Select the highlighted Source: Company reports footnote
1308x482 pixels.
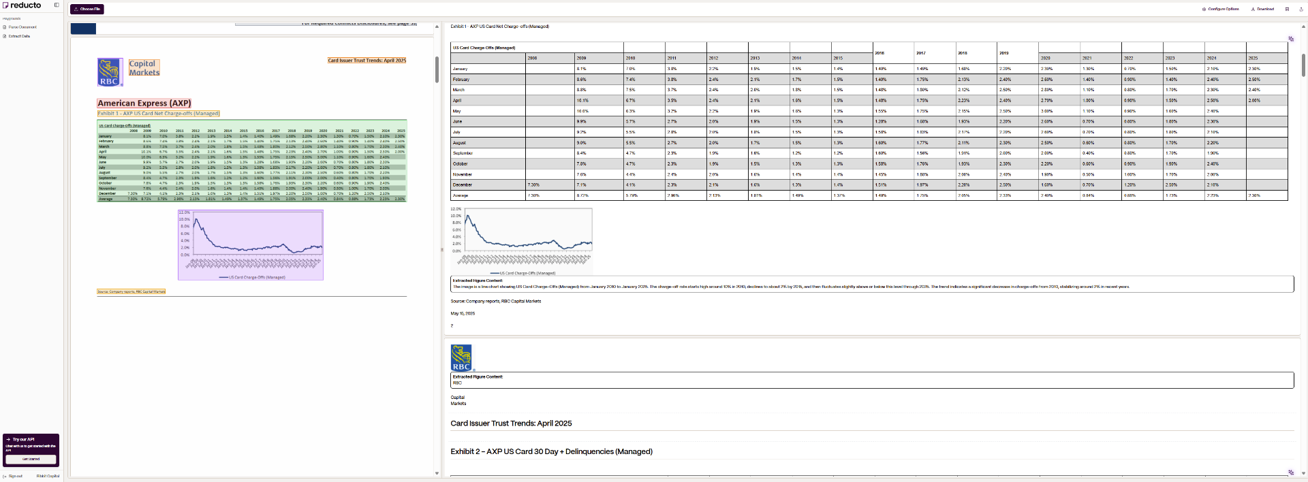(131, 291)
